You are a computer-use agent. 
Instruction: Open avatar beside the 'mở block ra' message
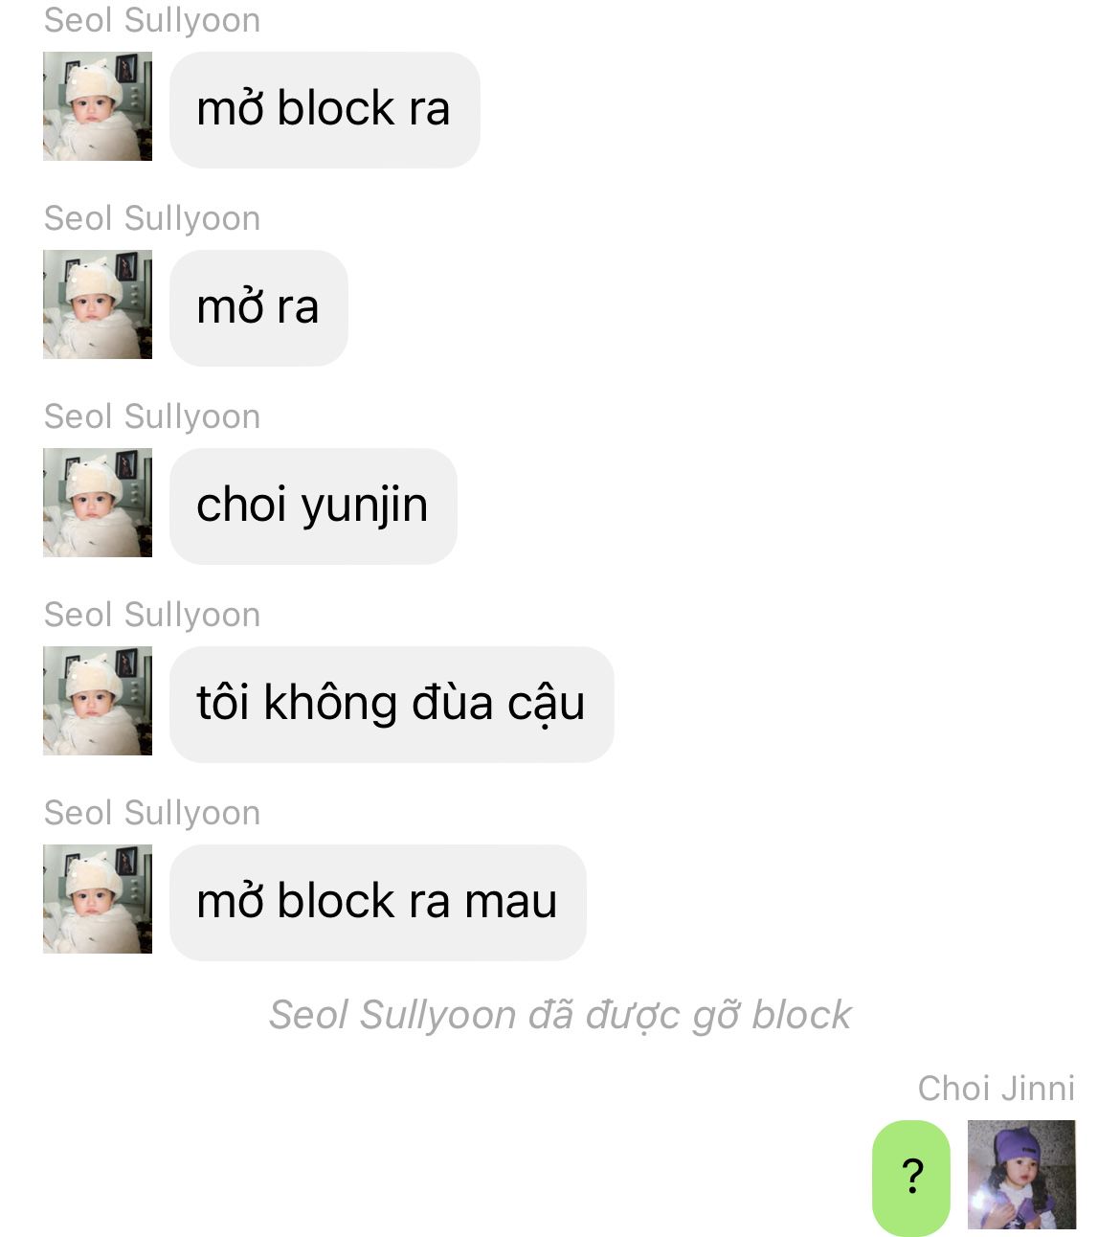tap(98, 106)
